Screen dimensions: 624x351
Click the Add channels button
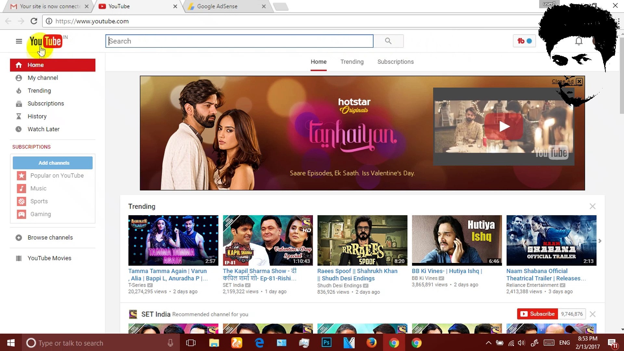(x=53, y=163)
